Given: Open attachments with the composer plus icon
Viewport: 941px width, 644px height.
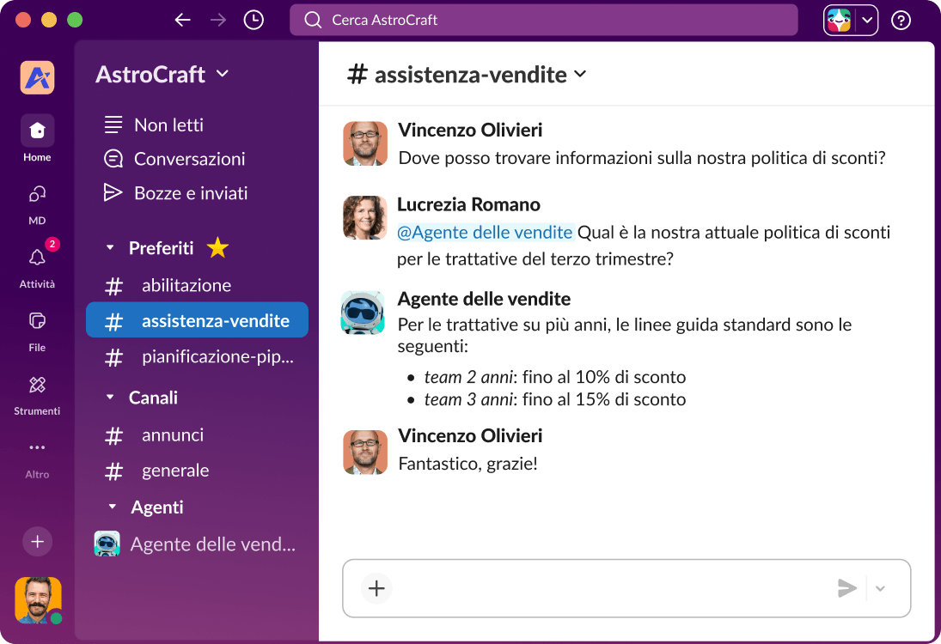Looking at the screenshot, I should click(376, 588).
